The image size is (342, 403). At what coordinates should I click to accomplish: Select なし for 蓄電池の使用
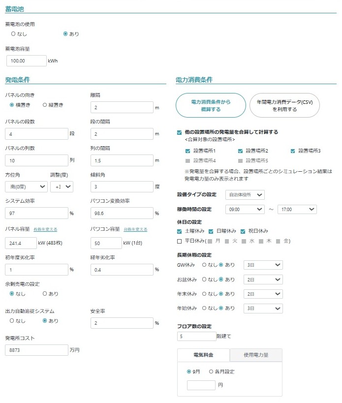click(x=13, y=33)
